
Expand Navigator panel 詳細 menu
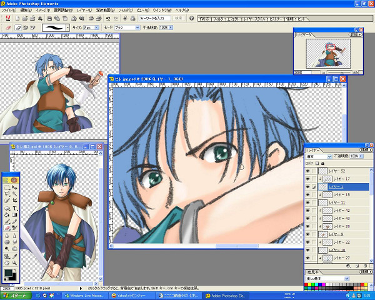pyautogui.click(x=356, y=35)
